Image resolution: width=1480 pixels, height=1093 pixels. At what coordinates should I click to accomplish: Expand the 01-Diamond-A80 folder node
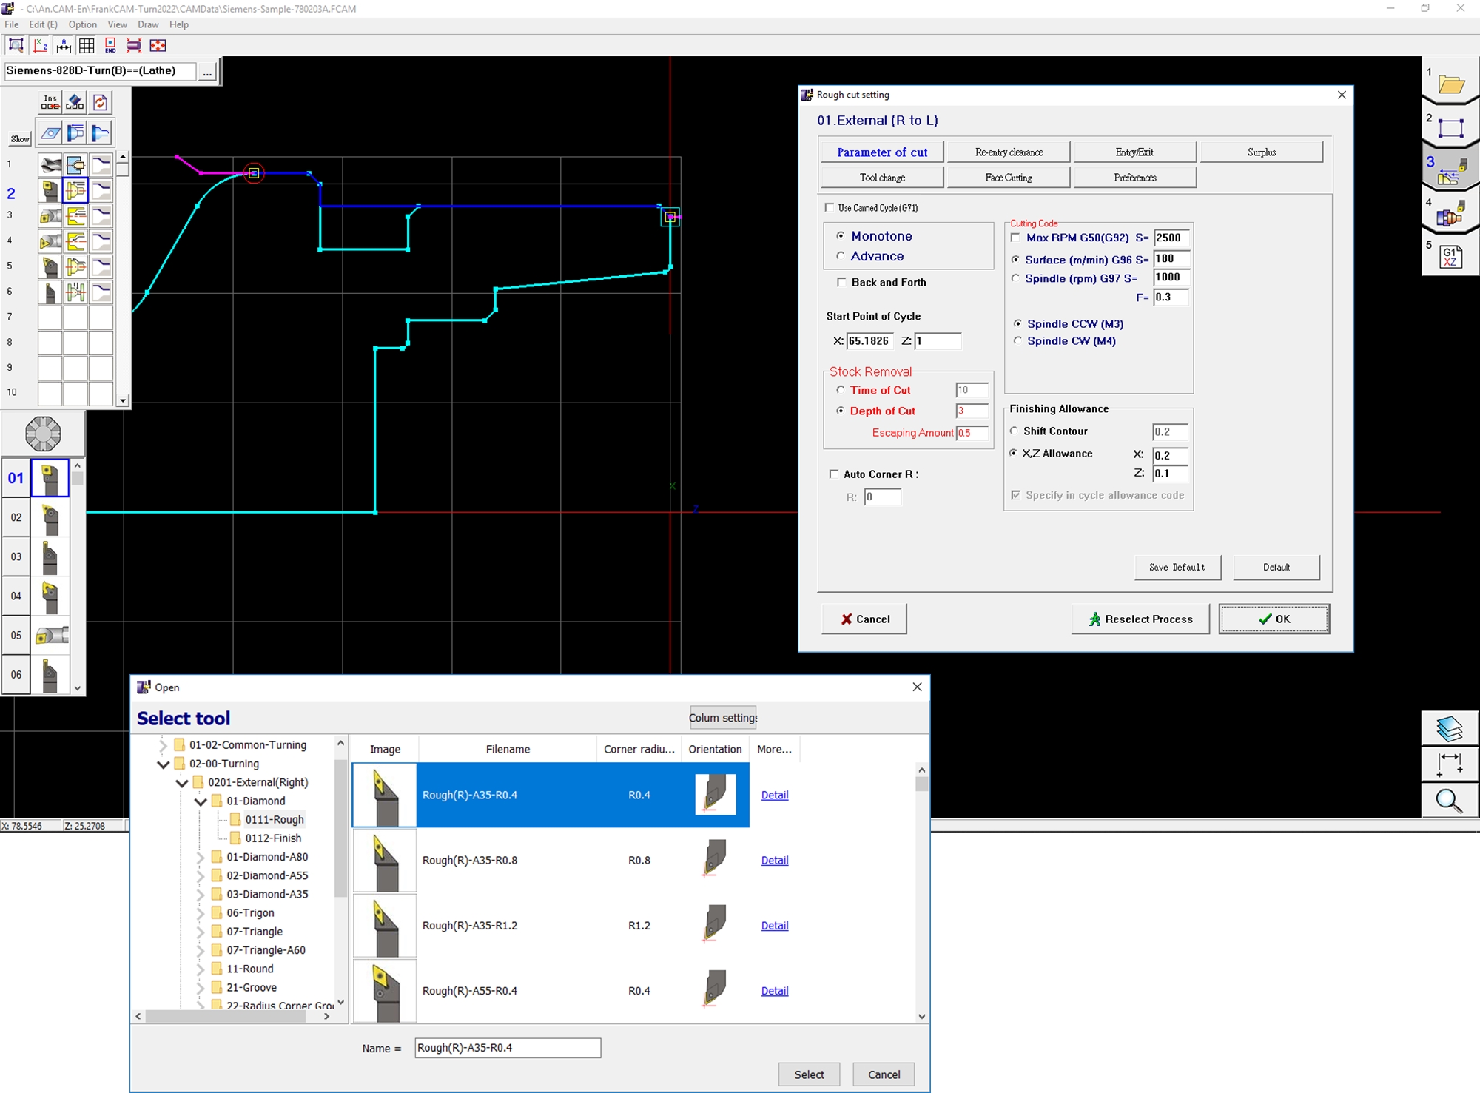coord(201,857)
